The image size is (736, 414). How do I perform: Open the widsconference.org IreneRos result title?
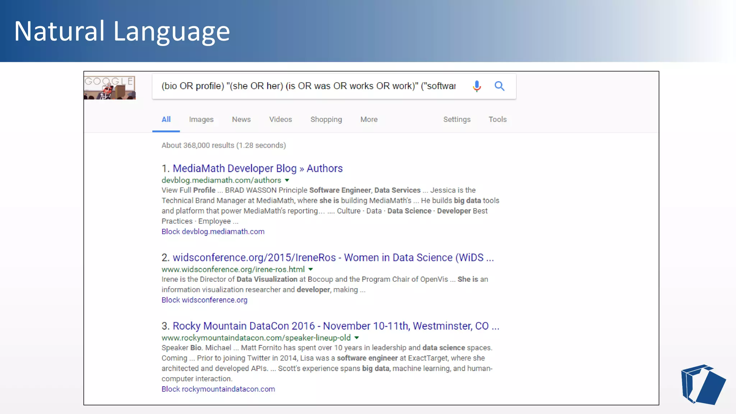pyautogui.click(x=333, y=257)
